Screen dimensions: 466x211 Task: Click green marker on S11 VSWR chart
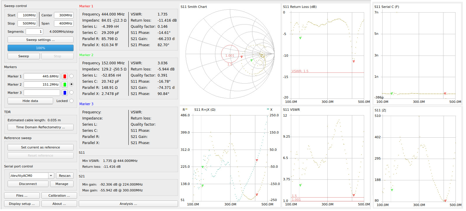coord(300,185)
